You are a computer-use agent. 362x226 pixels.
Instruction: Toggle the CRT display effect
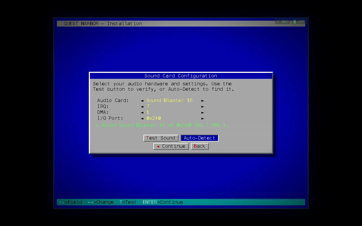[x=299, y=21]
